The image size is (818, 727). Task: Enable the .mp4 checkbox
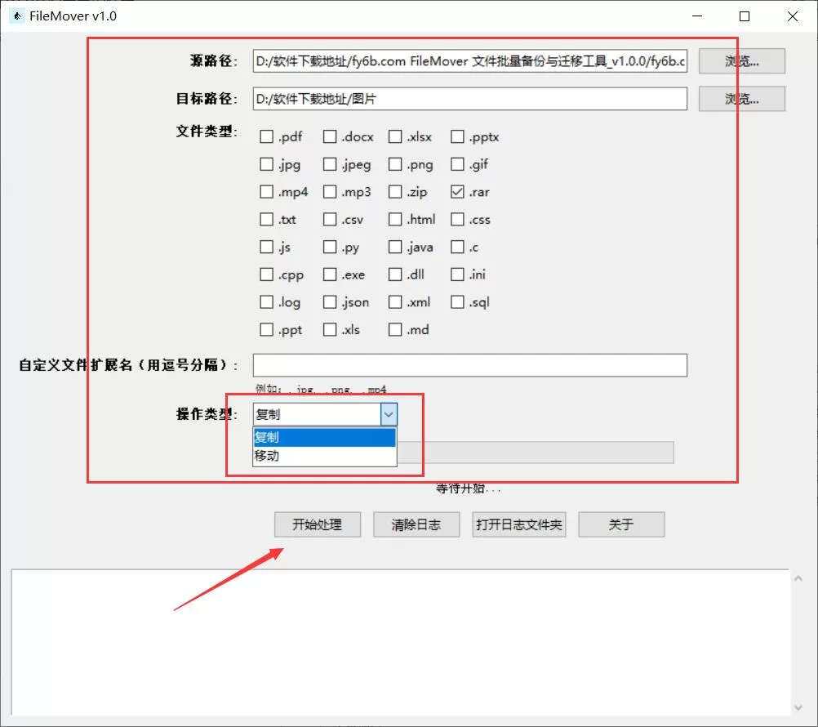pyautogui.click(x=267, y=192)
